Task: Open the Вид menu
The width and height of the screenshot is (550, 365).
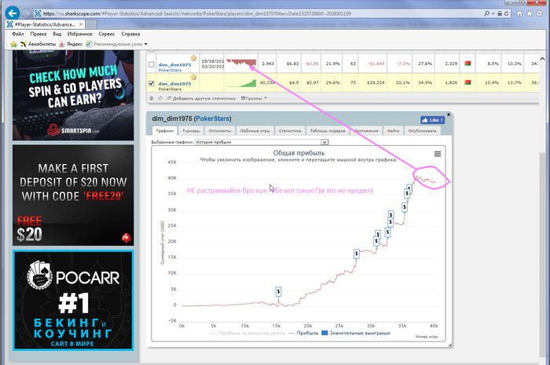Action: 57,34
